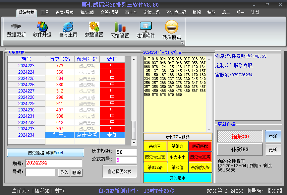Click the 期号 input field

tap(54, 163)
